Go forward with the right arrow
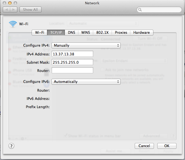185x160 pixels. (x=13, y=10)
